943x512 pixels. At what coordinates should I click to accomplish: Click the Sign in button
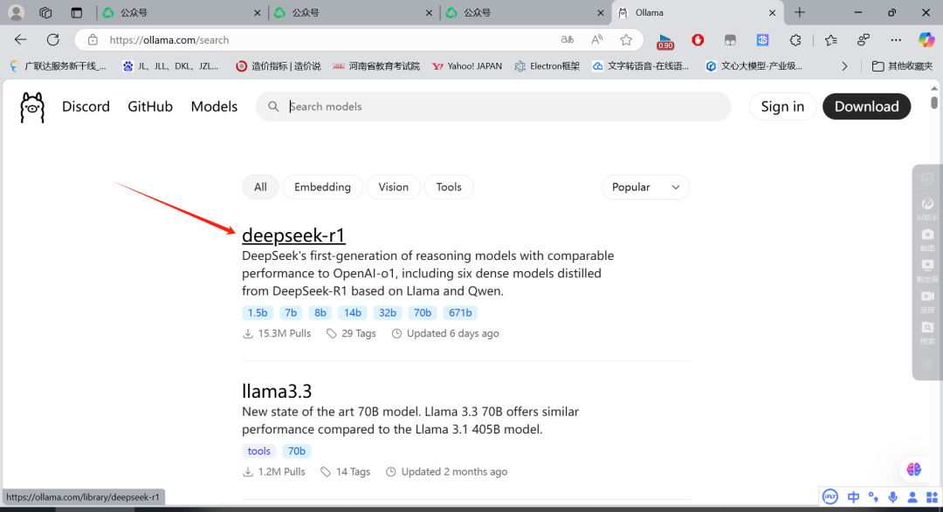pos(782,106)
